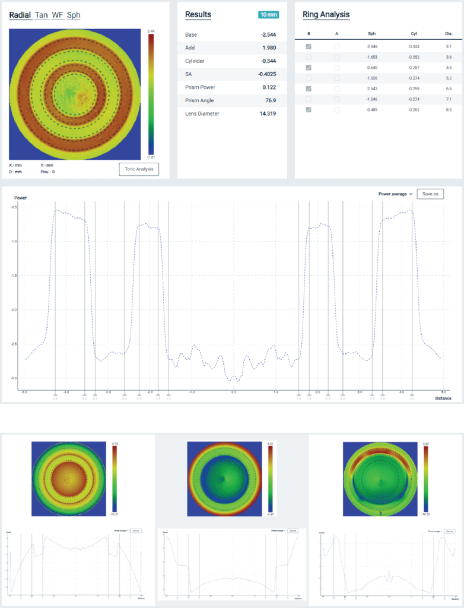Open bottom-middle blue-center lens map thumbnail
Image resolution: width=464 pixels, height=608 pixels.
[x=224, y=479]
